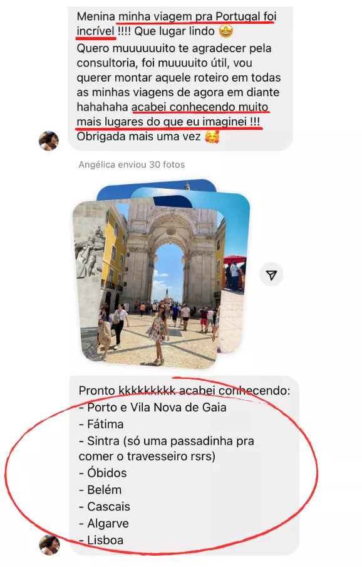The width and height of the screenshot is (362, 567).
Task: Click the 'Belém' list entry
Action: (x=100, y=490)
